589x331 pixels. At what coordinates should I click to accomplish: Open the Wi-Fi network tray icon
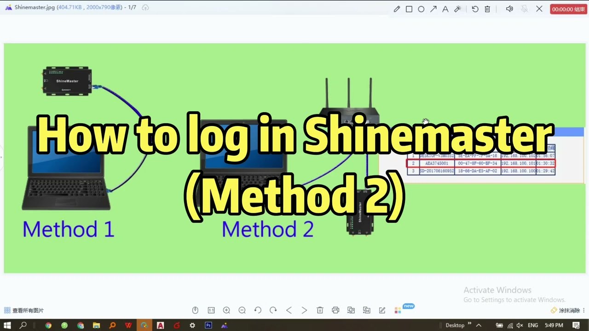[510, 325]
